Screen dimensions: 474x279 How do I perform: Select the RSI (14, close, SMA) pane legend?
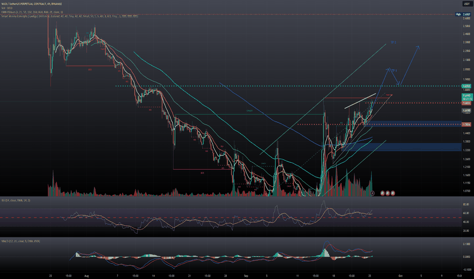click(x=16, y=200)
